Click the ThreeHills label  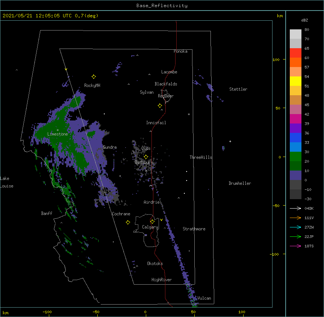[x=201, y=157]
